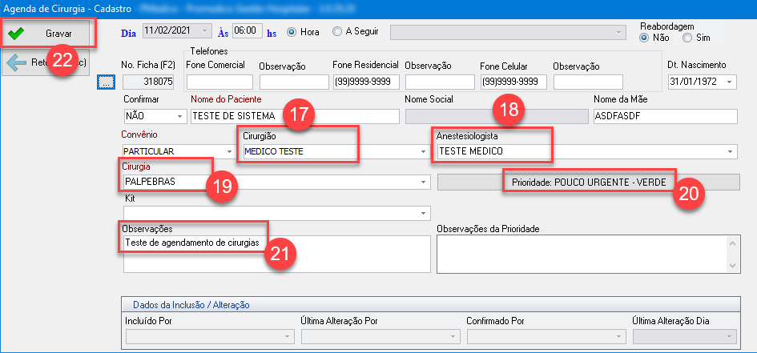Expand the Cirurgião dropdown list
The width and height of the screenshot is (757, 353).
pyautogui.click(x=422, y=151)
